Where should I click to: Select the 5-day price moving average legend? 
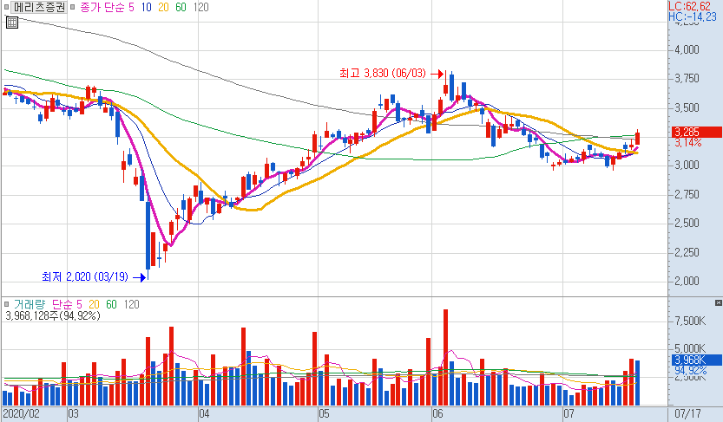[131, 7]
